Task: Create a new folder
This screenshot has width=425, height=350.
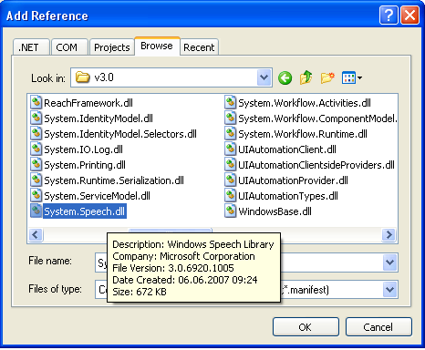Action: tap(327, 77)
